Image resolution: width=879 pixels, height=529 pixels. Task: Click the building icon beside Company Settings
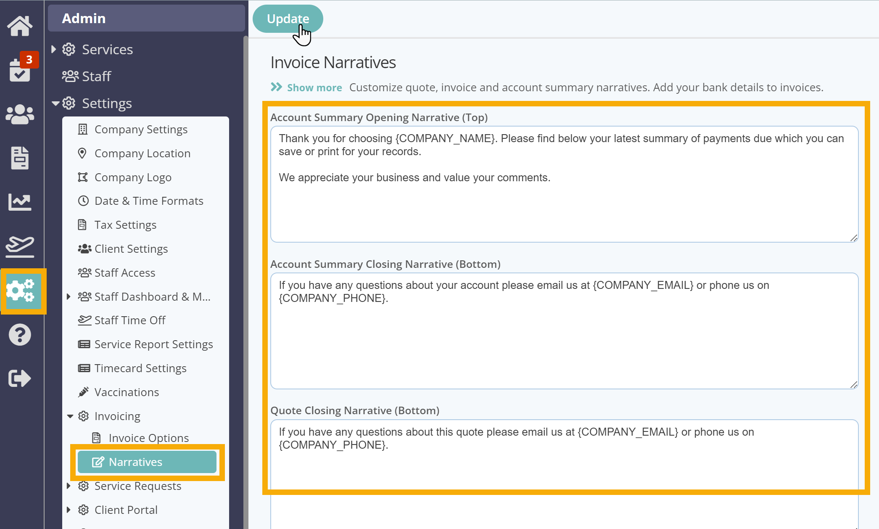pyautogui.click(x=83, y=130)
